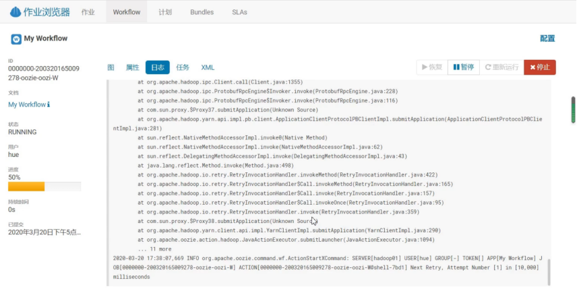577x299 pixels.
Task: Select the 图 (graph) sub-tab
Action: point(111,67)
